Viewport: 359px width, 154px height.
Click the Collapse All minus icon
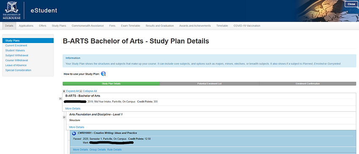[x=81, y=91]
